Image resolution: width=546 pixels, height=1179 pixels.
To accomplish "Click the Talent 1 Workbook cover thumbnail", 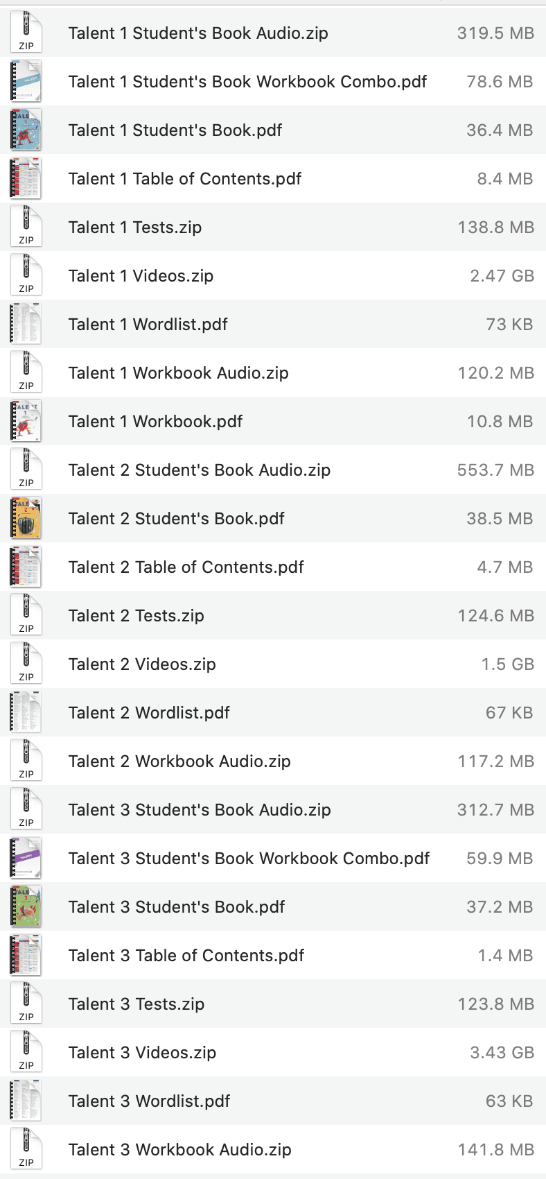I will [x=25, y=421].
